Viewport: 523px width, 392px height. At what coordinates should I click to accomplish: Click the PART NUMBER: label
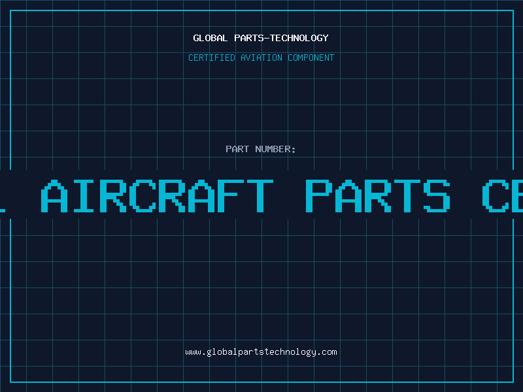tap(261, 149)
